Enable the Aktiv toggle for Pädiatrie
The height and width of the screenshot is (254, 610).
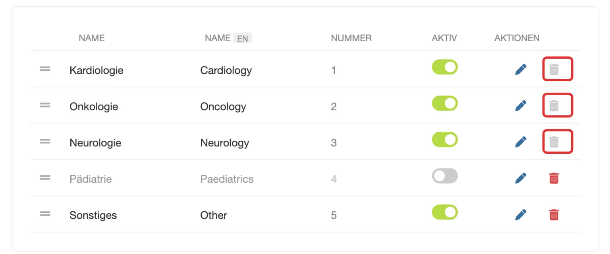pos(445,176)
